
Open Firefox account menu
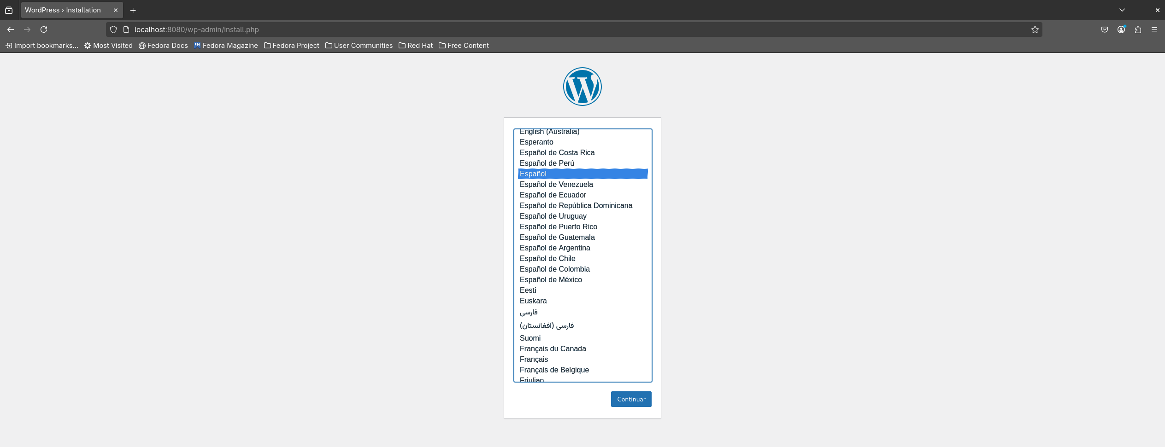pyautogui.click(x=1121, y=29)
